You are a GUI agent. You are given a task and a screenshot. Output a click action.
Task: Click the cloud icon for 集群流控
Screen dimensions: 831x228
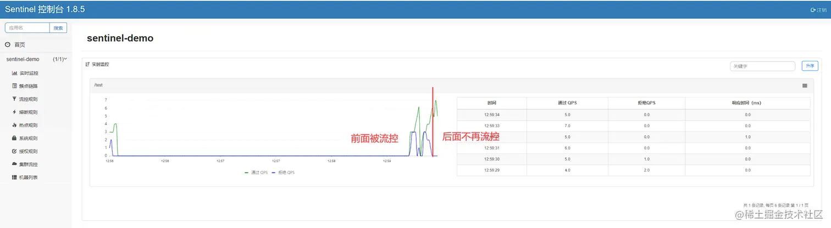click(x=14, y=164)
